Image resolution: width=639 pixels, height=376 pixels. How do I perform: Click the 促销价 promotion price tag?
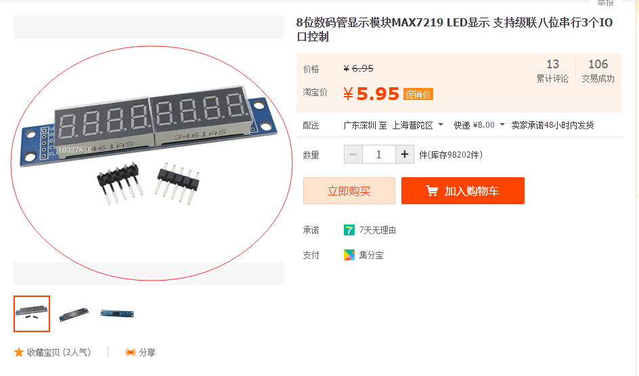(x=418, y=95)
